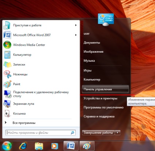This screenshot has height=151, width=155.
Task: Click the Microsoft Office Word 2007 icon
Action: (7, 35)
